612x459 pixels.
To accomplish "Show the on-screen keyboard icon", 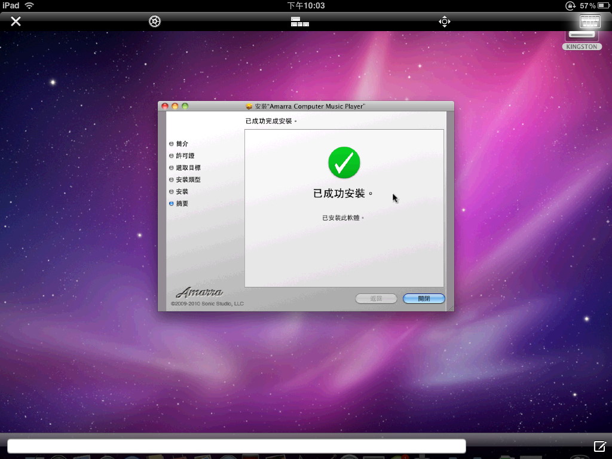I will tap(590, 21).
